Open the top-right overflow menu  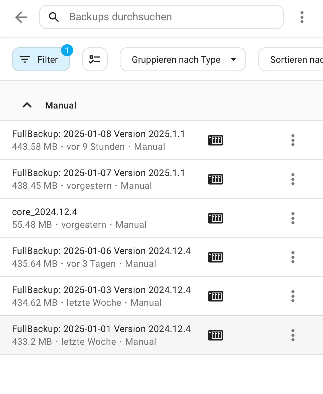coord(302,17)
